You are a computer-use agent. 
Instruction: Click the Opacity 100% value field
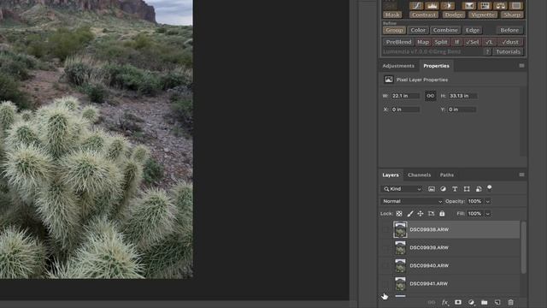click(475, 202)
